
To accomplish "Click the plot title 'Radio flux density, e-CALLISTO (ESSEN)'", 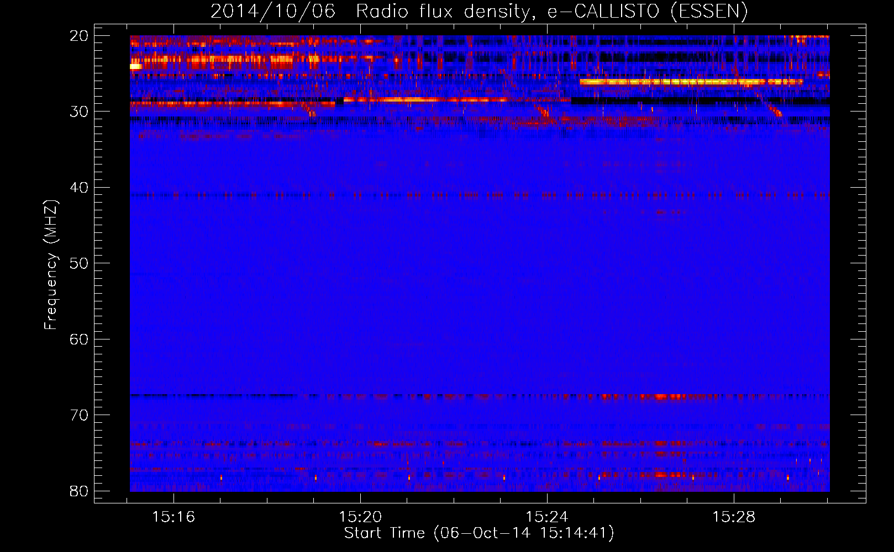I will (551, 12).
